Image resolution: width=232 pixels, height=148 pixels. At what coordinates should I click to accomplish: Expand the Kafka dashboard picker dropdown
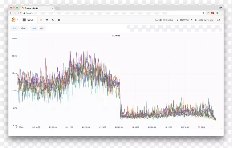point(29,20)
